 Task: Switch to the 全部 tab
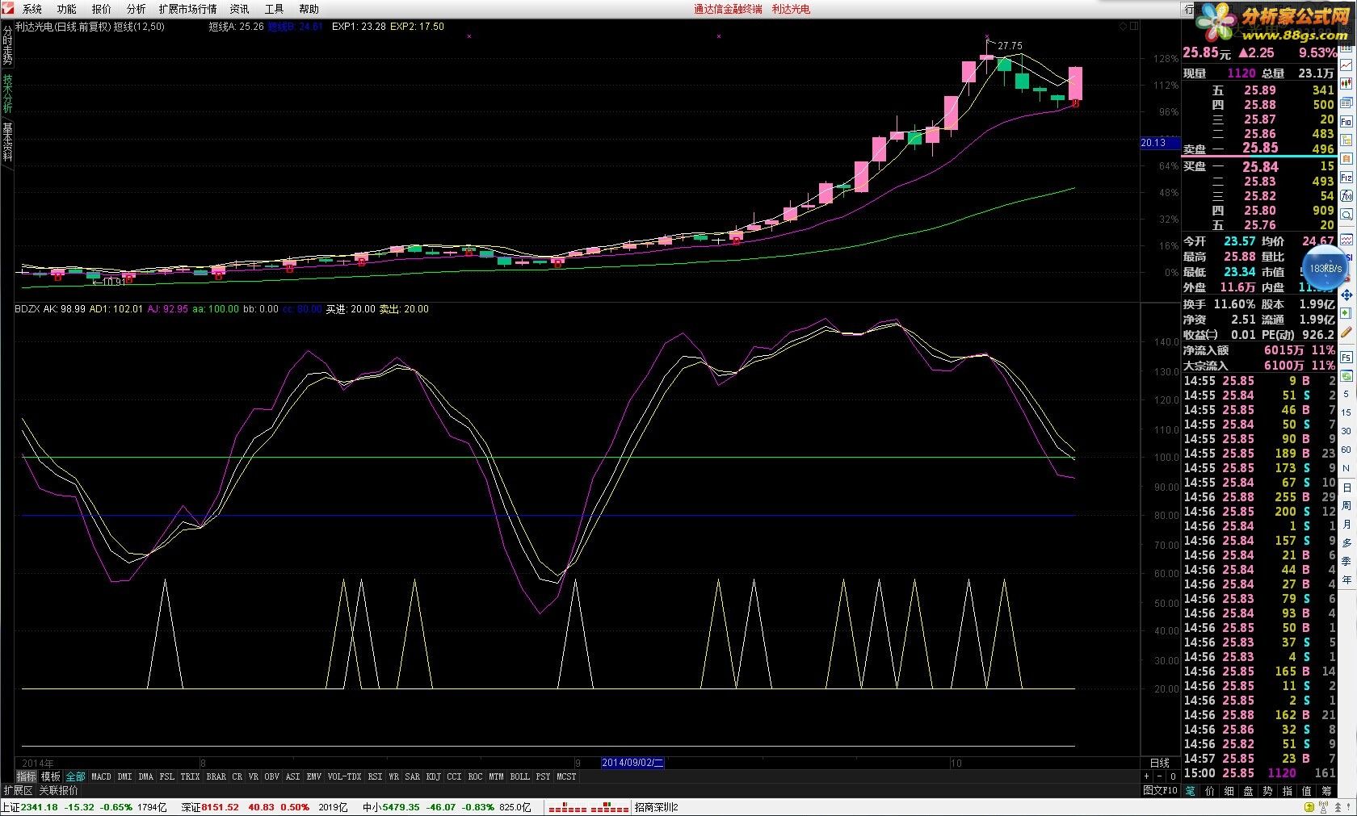[75, 776]
